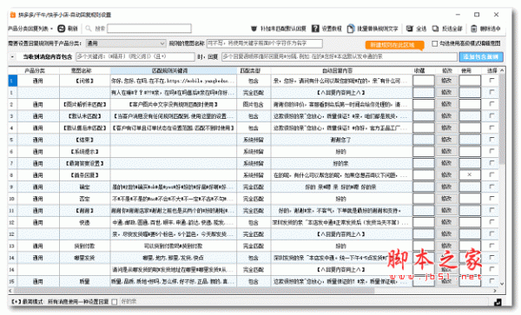Click the scroll-down arrow of the table
521x315 pixels.
502,284
